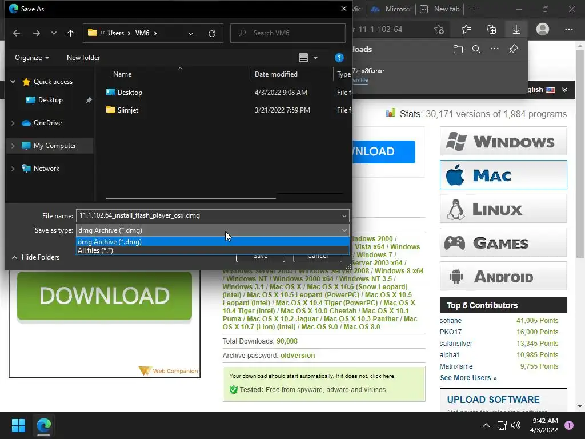
Task: Focus the Search VM6 box
Action: (288, 33)
